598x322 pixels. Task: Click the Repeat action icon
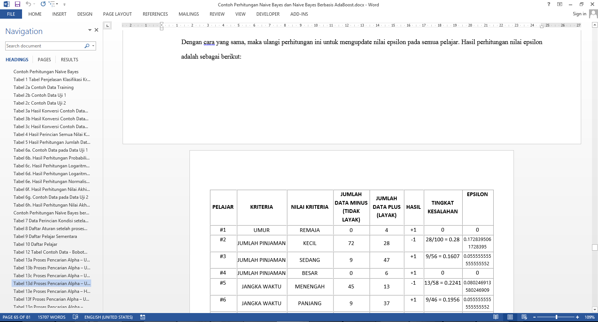point(43,4)
